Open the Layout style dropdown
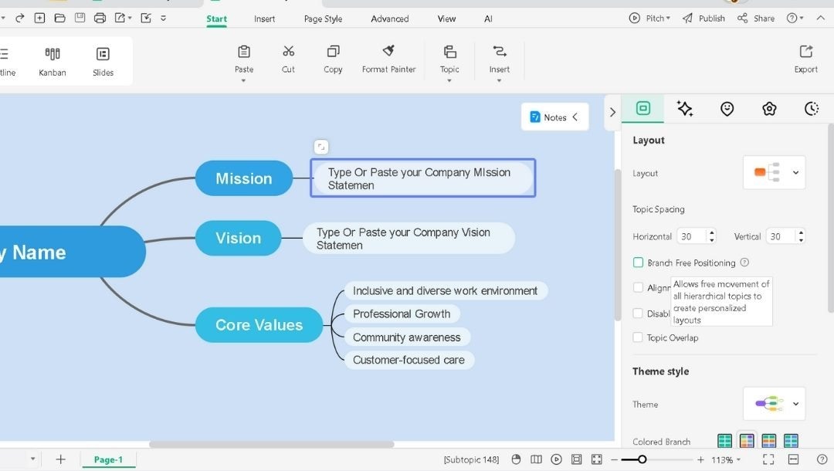Viewport: 834px width, 471px height. tap(797, 172)
